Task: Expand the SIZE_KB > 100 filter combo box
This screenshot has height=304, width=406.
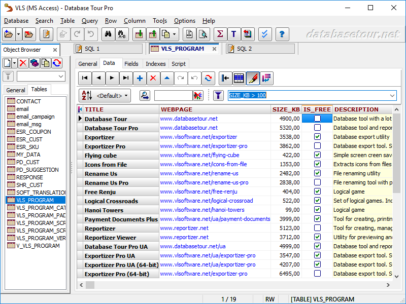Action: [392, 95]
